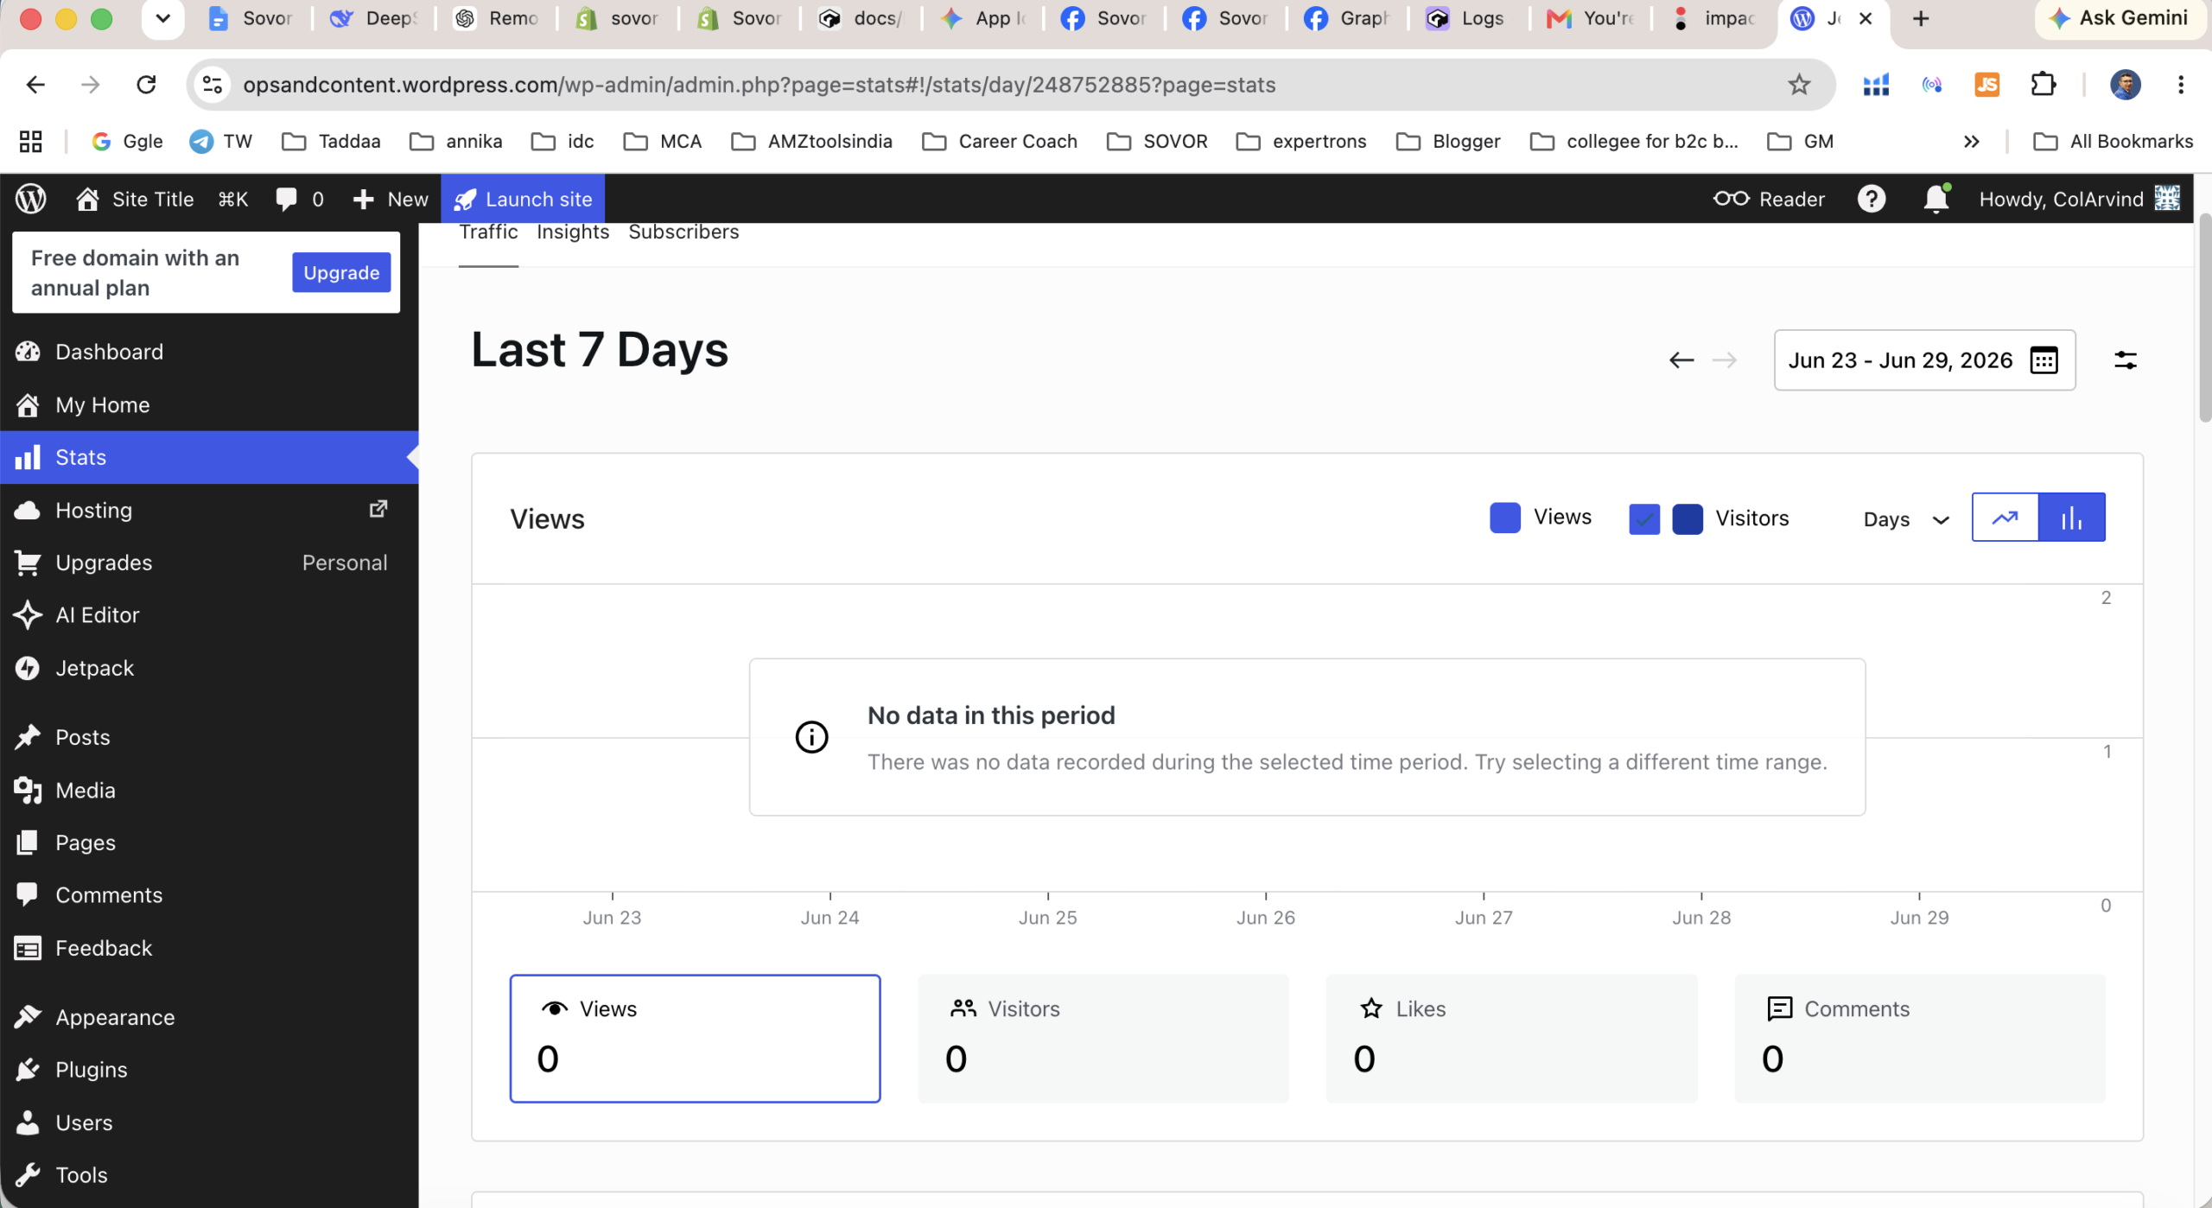Toggle the Visitors series checkbox
Viewport: 2212px width, 1208px height.
coord(1644,519)
